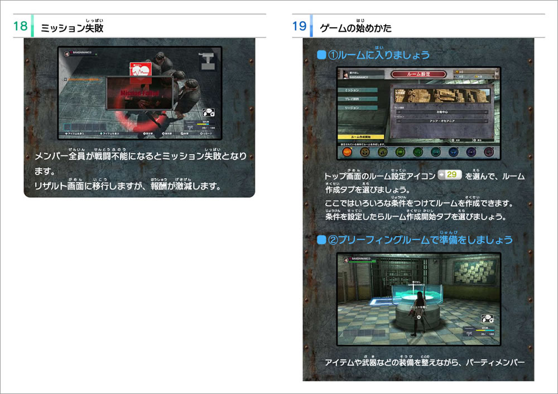Select the yellow ルーム作成開始 tab
This screenshot has height=394, width=558.
361,137
